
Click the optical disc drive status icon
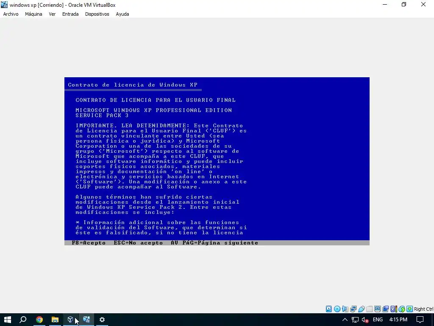click(x=337, y=309)
